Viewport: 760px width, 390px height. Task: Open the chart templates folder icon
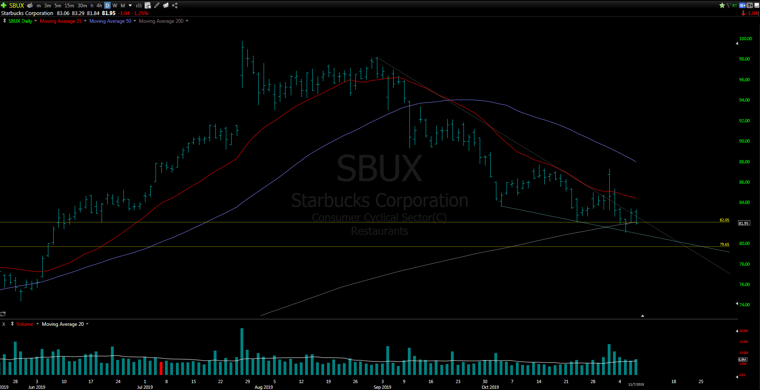click(x=166, y=5)
